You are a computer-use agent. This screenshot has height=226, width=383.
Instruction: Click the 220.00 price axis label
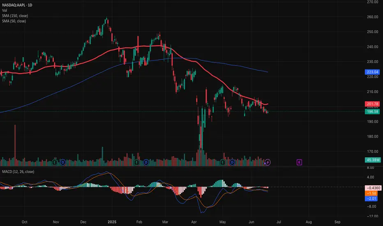(372, 77)
